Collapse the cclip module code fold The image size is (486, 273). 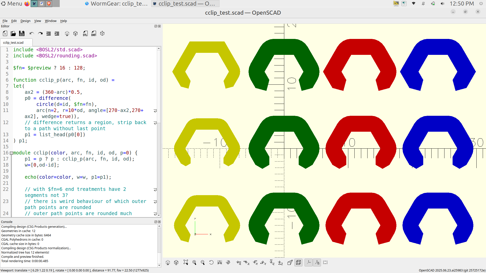[x=11, y=153]
